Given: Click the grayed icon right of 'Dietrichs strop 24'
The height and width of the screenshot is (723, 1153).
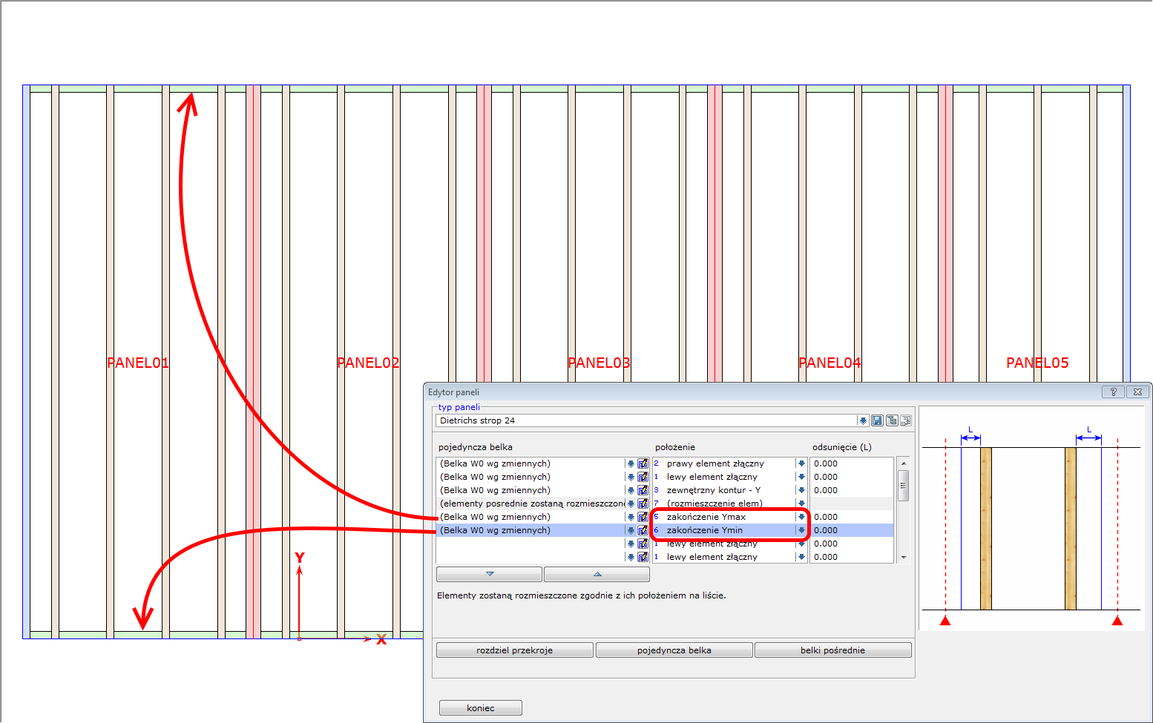Looking at the screenshot, I should click(906, 420).
